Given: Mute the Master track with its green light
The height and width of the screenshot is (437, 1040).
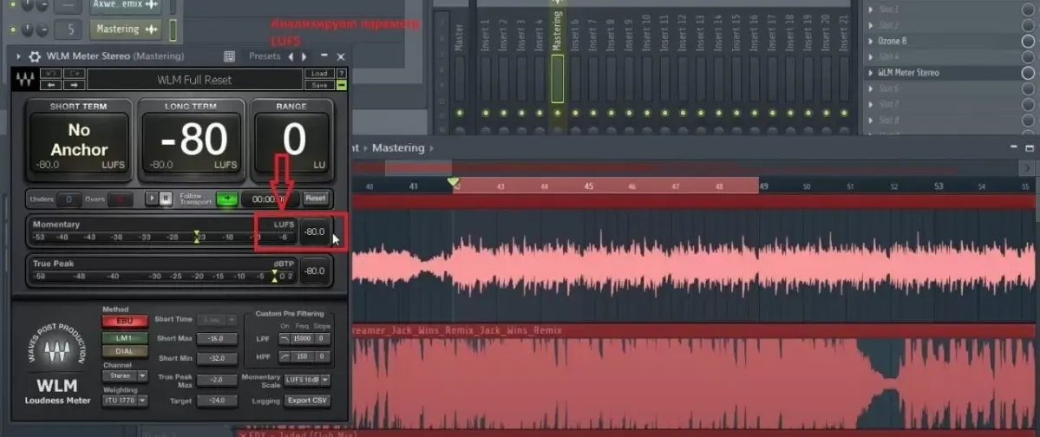Looking at the screenshot, I should tap(459, 113).
